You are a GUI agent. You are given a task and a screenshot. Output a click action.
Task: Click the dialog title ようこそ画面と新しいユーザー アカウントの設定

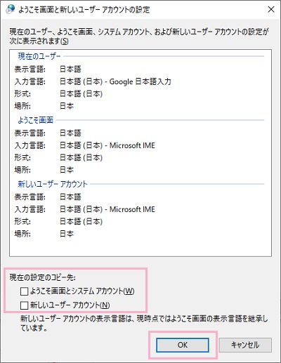point(84,10)
